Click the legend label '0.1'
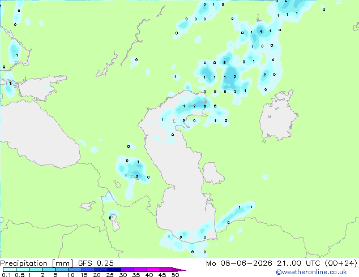 click(x=6, y=275)
